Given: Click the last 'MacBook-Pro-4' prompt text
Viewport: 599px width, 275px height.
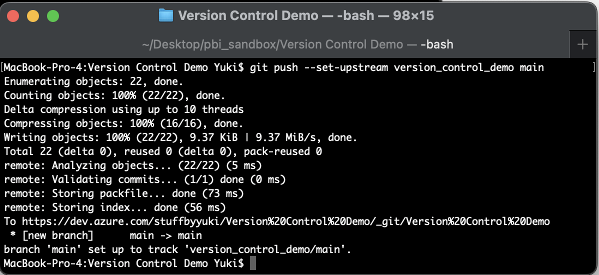Looking at the screenshot, I should [x=124, y=263].
